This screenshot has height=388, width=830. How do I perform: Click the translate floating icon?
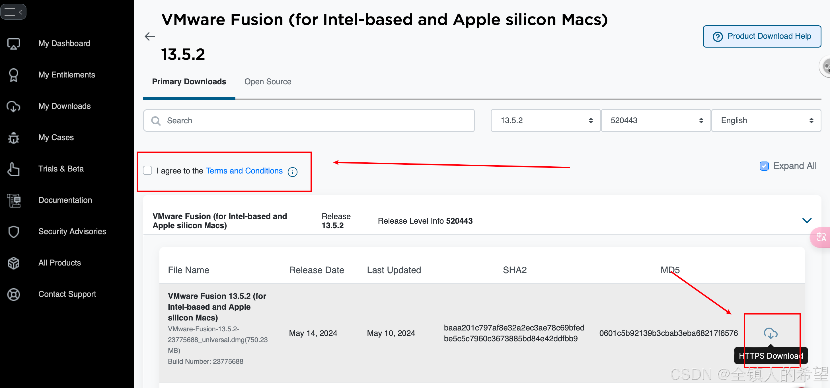(x=821, y=237)
